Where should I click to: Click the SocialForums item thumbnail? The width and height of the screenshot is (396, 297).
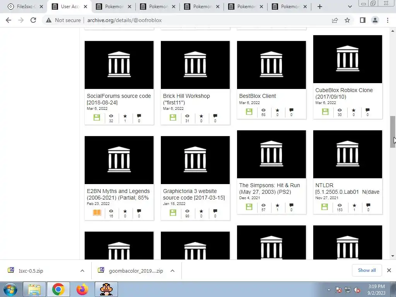[119, 65]
